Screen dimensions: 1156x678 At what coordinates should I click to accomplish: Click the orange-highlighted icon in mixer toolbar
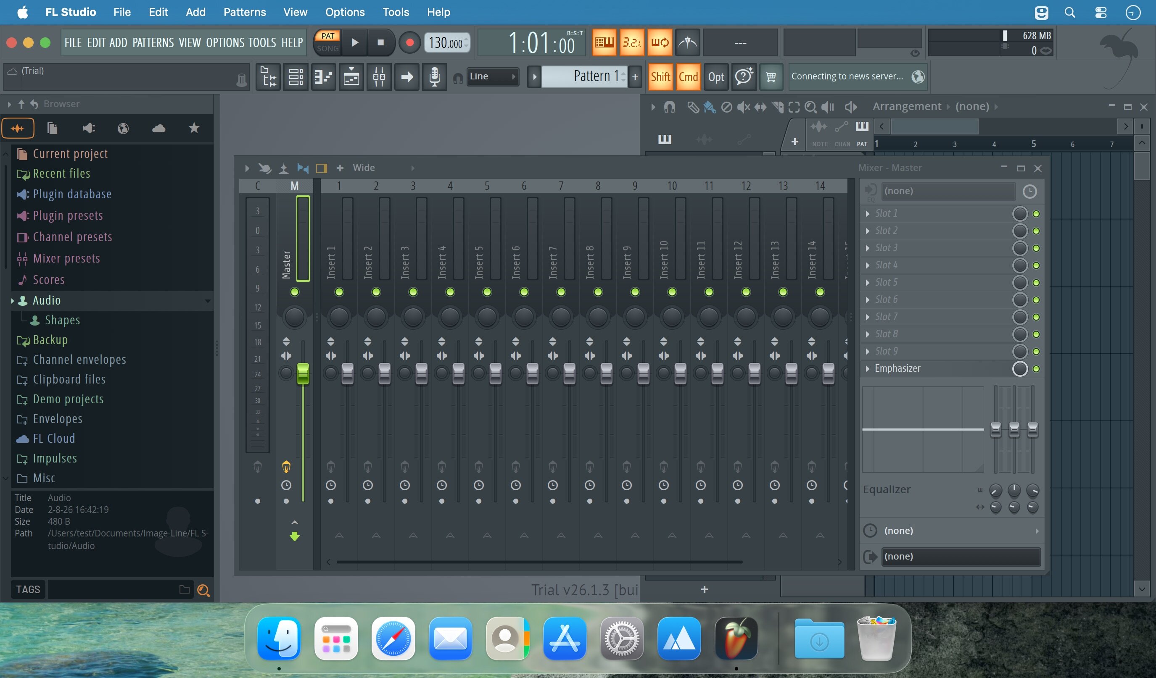322,168
